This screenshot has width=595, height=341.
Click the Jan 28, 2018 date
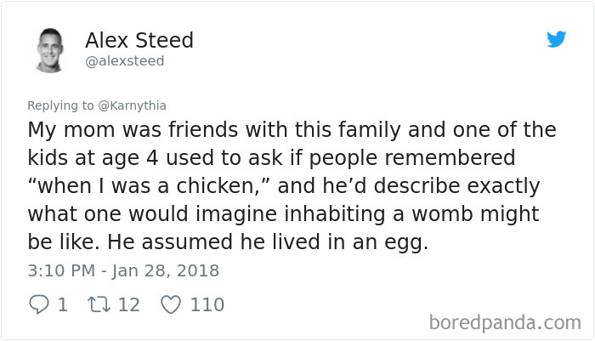(x=167, y=271)
